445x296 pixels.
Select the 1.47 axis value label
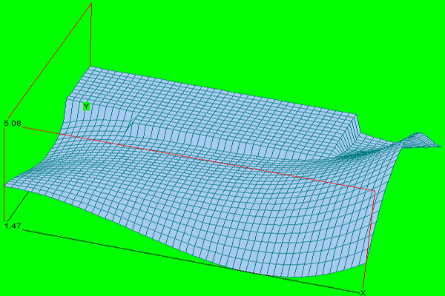(x=13, y=226)
